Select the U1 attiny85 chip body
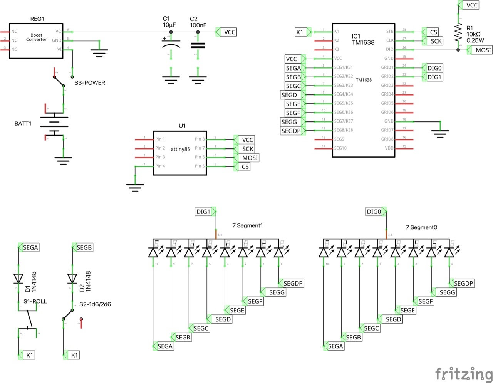Screen dimensions: 493x383 pos(180,153)
